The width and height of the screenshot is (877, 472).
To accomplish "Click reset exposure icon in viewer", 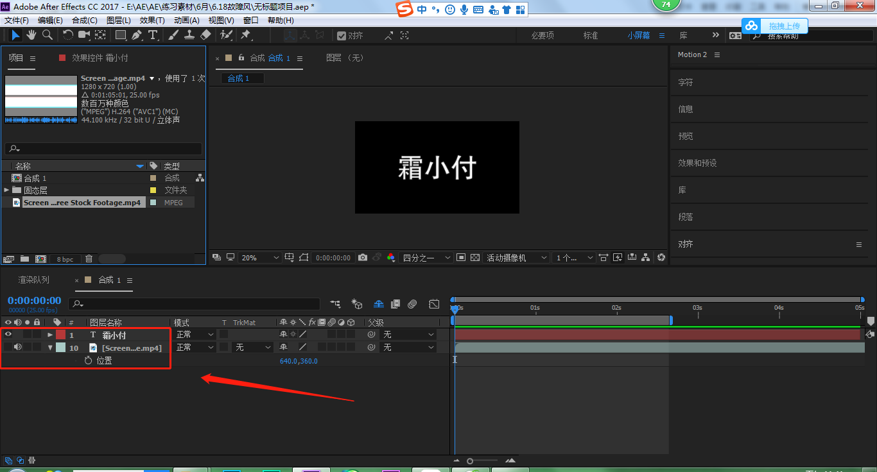I will [661, 258].
